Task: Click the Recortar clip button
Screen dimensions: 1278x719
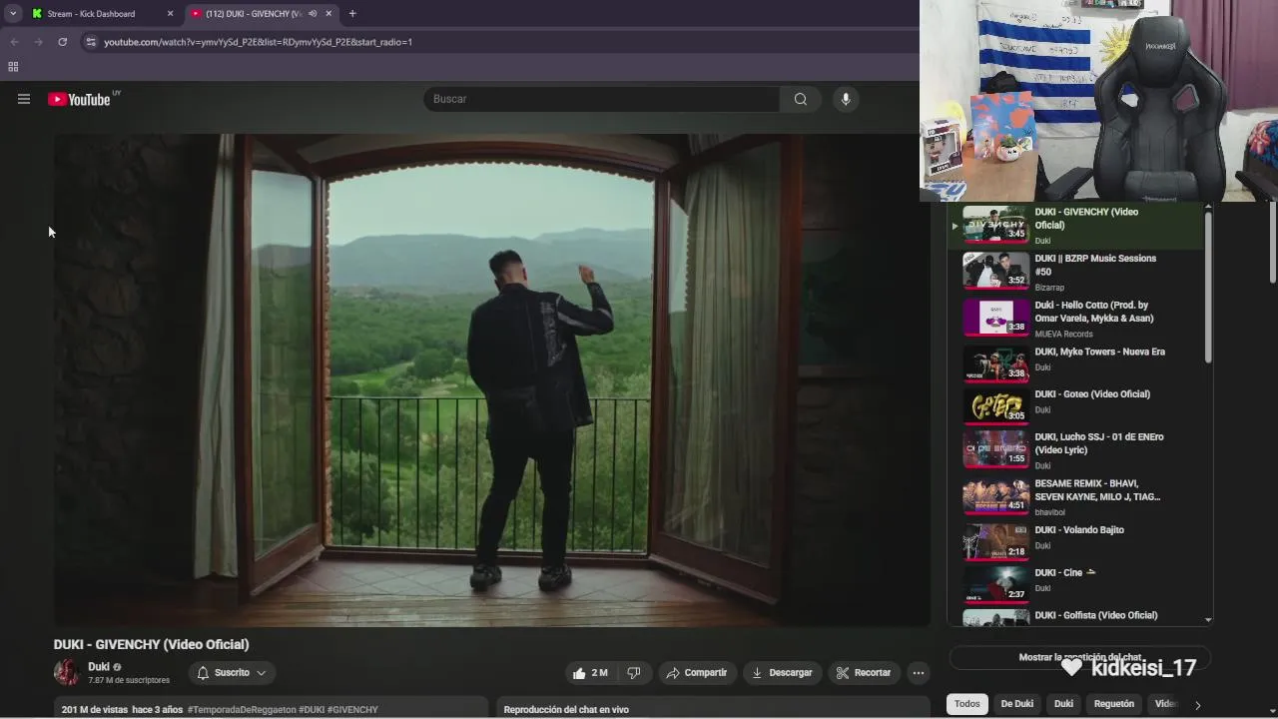Action: tap(864, 673)
